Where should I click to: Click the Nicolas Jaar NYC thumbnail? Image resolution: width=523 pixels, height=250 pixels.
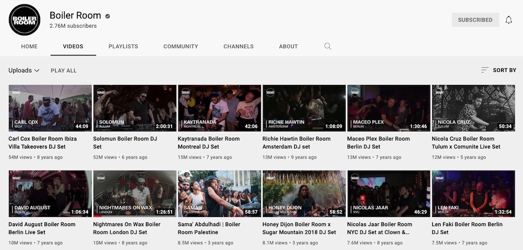click(388, 193)
